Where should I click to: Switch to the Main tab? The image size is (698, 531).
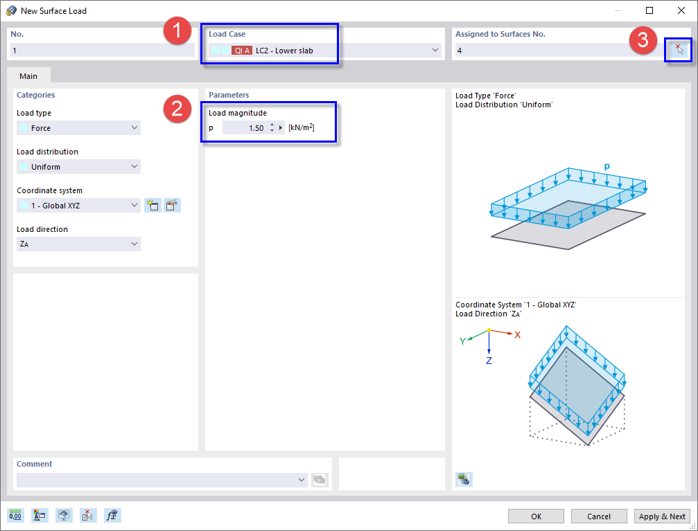tap(28, 76)
